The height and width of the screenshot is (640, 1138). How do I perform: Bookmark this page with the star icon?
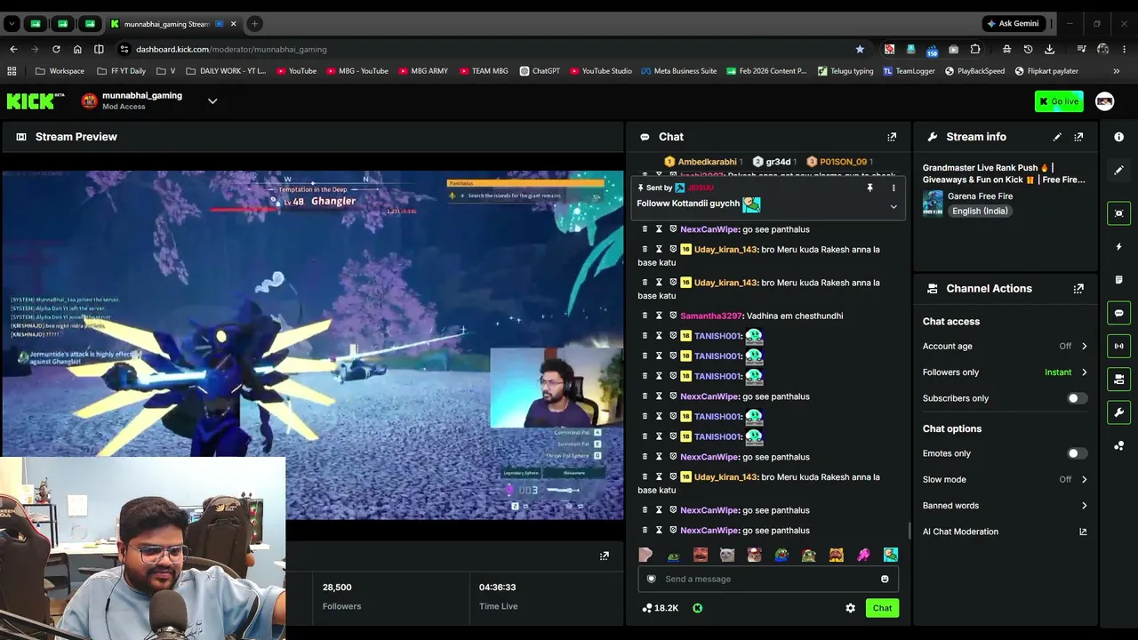click(x=860, y=49)
